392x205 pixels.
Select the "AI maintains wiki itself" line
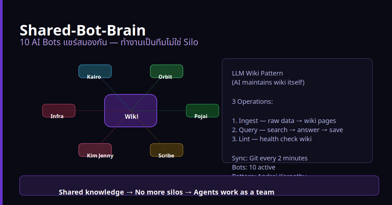[268, 82]
